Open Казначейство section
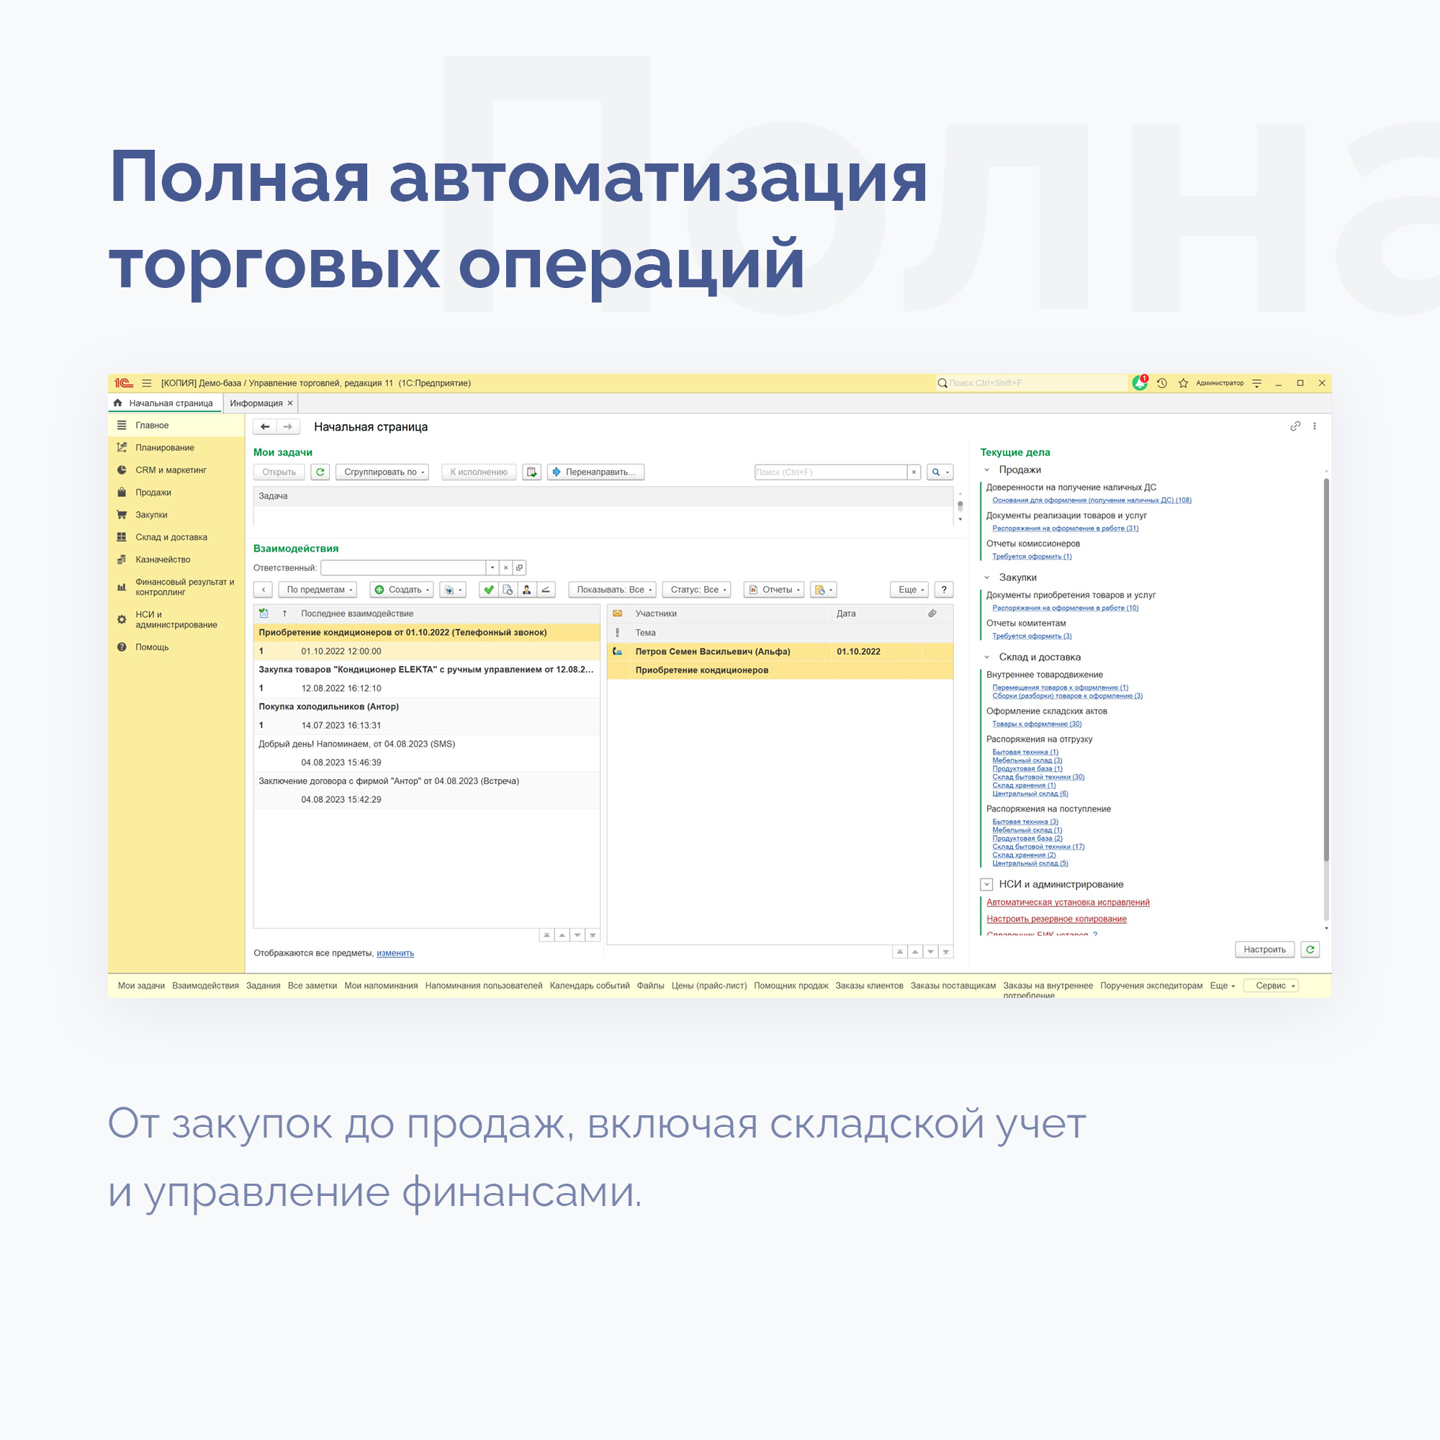This screenshot has height=1440, width=1440. click(177, 559)
